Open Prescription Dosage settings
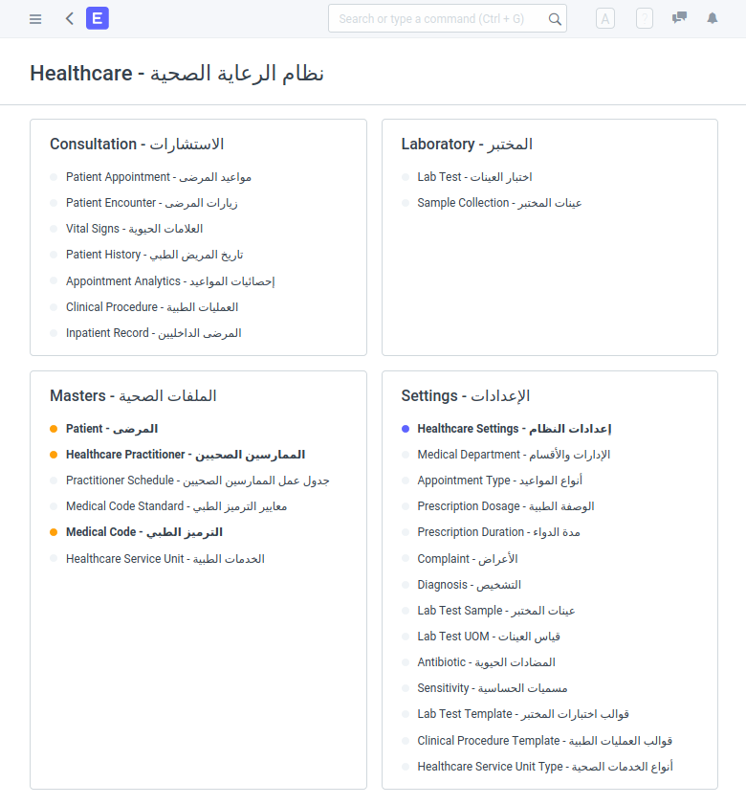This screenshot has width=746, height=805. point(506,506)
